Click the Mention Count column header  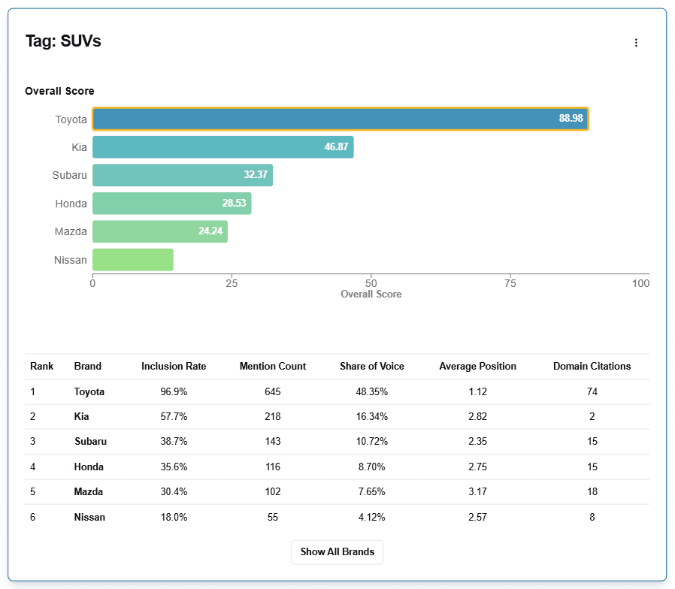273,367
